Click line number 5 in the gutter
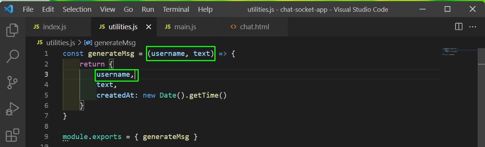 (46, 95)
